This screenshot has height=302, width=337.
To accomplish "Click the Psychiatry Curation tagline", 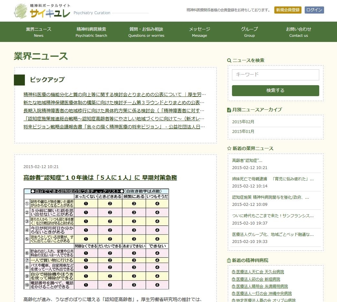I will click(x=92, y=13).
